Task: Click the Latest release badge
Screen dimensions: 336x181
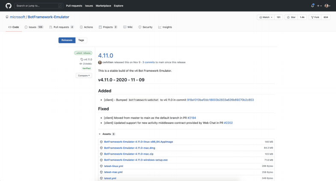Action: [x=83, y=53]
